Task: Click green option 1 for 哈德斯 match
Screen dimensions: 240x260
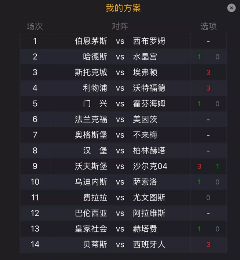Action: tap(199, 57)
